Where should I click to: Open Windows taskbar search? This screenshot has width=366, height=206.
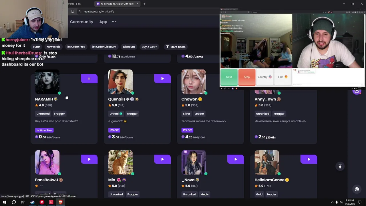[x=14, y=202]
